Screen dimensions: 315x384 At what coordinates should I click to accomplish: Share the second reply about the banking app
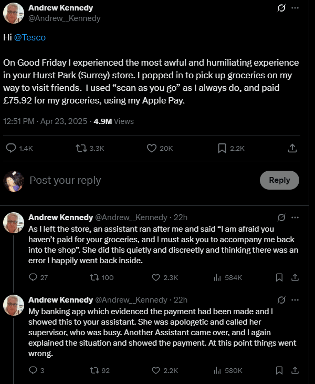(x=295, y=370)
